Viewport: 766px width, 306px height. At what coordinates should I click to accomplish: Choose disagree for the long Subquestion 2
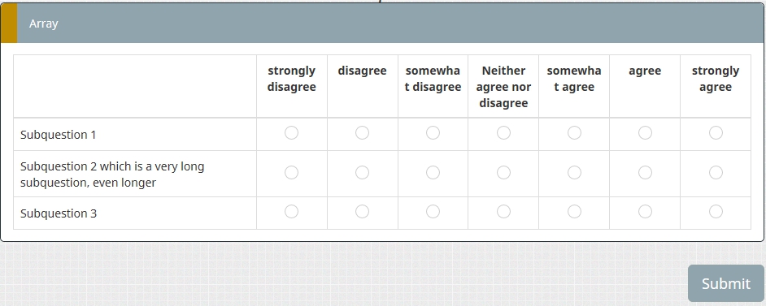[362, 173]
